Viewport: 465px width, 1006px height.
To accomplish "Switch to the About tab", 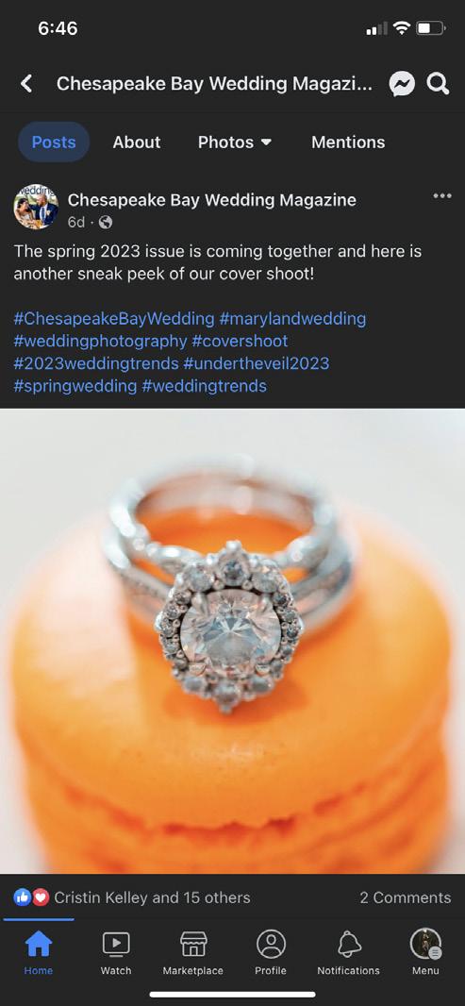I will (x=137, y=142).
